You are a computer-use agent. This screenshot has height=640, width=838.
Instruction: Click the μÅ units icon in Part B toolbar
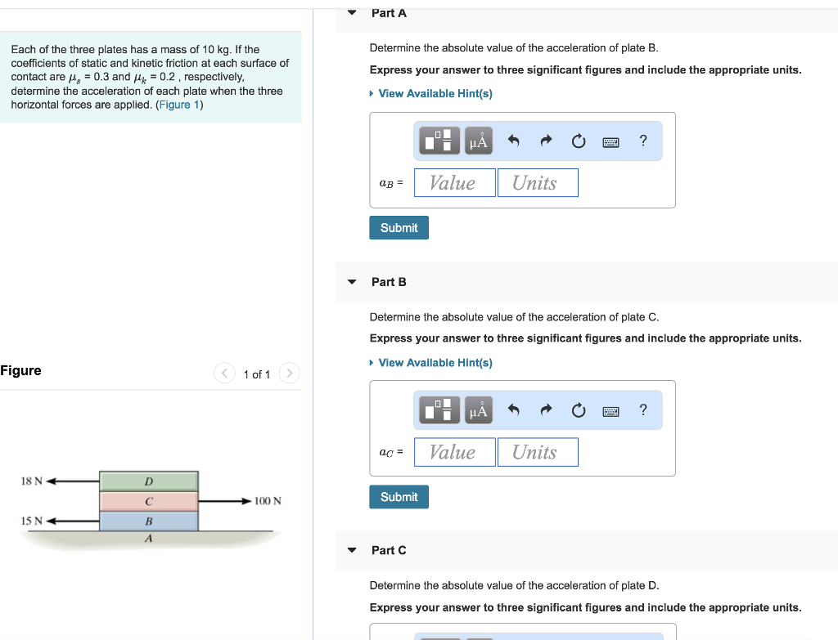[478, 410]
